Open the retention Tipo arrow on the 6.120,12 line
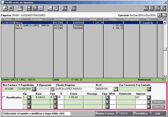168x117 pixels. pyautogui.click(x=107, y=97)
